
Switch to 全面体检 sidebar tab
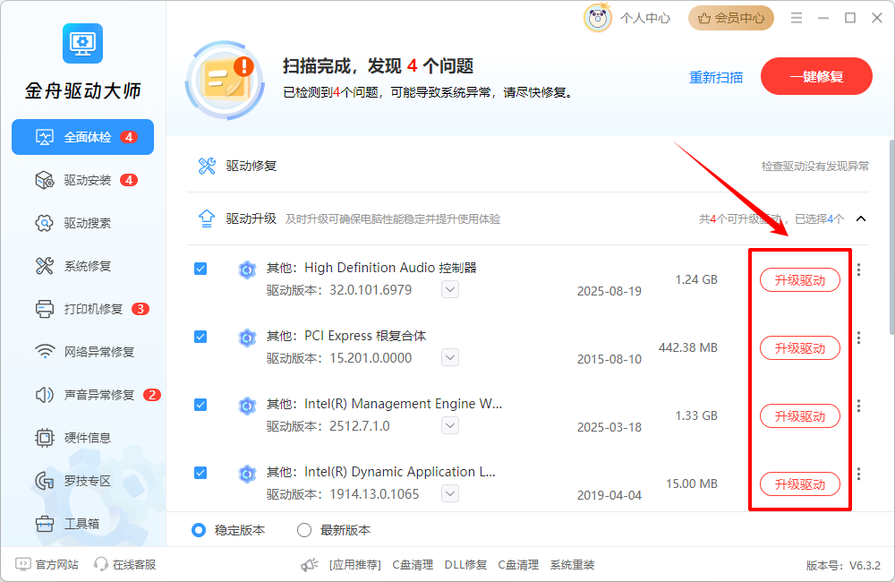82,137
